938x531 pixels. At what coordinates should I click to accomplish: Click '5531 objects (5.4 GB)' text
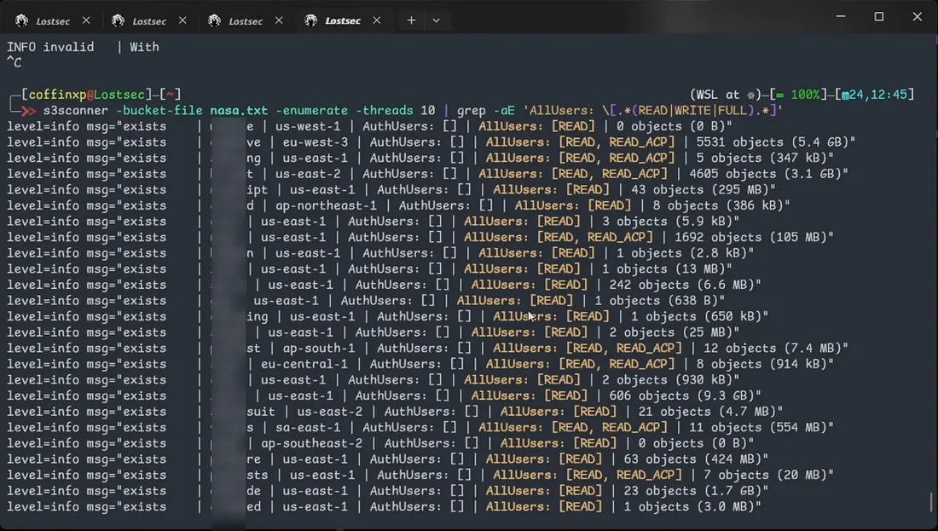[773, 142]
